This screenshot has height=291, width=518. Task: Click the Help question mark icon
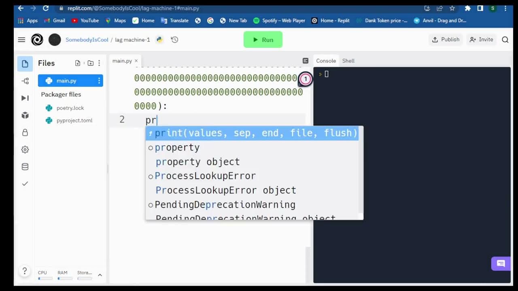[x=25, y=271]
